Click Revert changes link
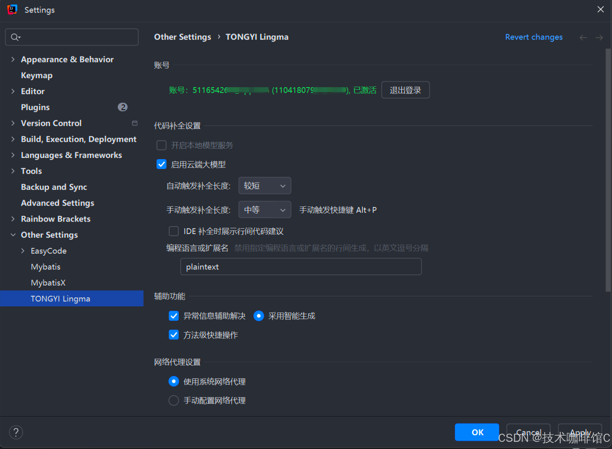 (534, 37)
